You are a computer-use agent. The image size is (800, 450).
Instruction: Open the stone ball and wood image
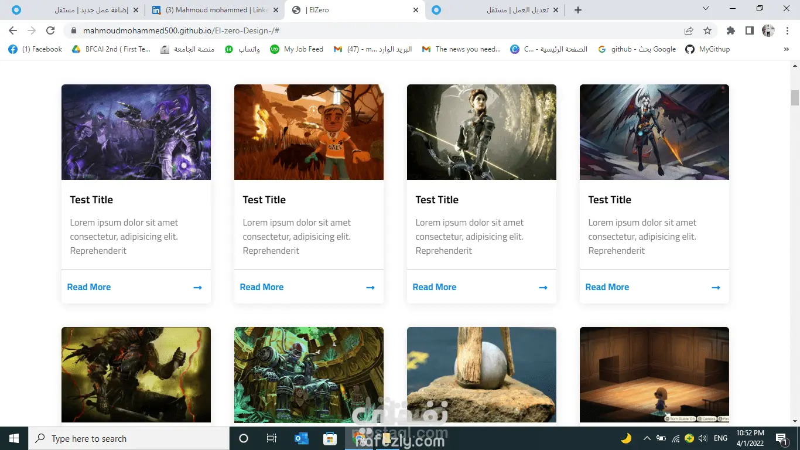481,374
